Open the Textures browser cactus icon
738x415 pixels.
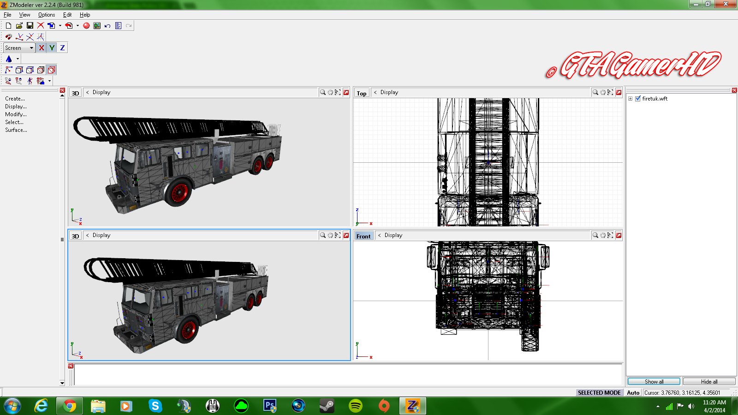[97, 26]
